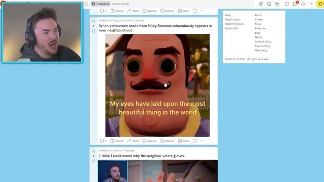Open the Reddit Coins link
Screen dimensions: 324x182
232,19
